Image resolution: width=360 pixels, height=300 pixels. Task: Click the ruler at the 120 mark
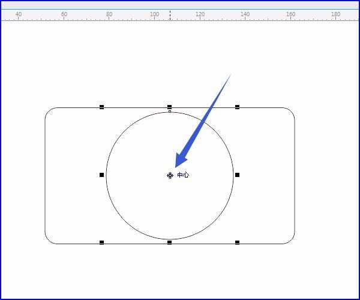click(x=200, y=14)
